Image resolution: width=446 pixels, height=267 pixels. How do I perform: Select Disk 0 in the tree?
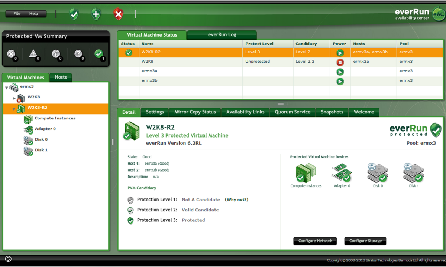pyautogui.click(x=41, y=140)
